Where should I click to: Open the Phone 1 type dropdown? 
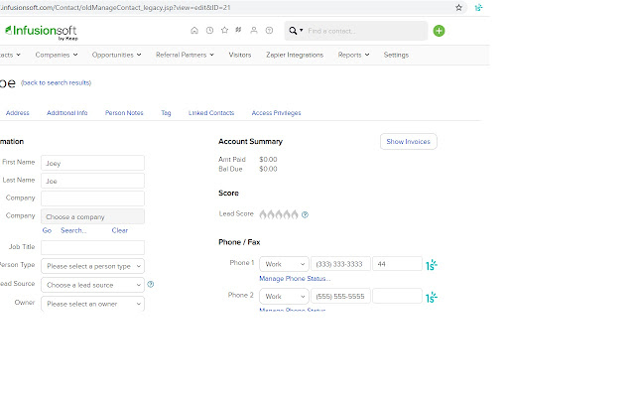(x=283, y=264)
